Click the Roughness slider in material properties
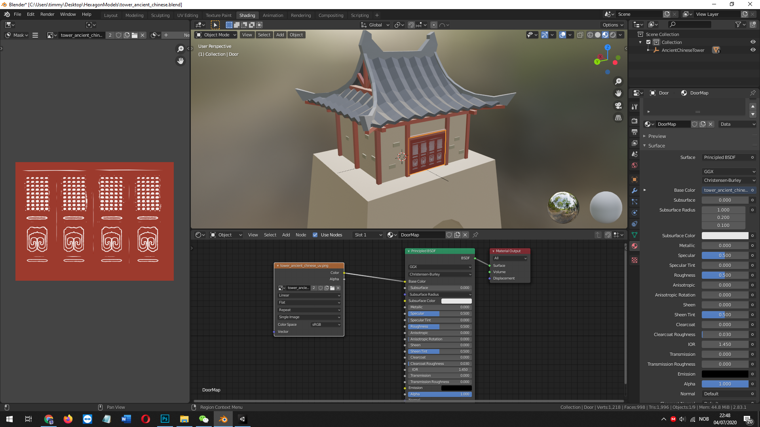The height and width of the screenshot is (427, 760). [725, 275]
